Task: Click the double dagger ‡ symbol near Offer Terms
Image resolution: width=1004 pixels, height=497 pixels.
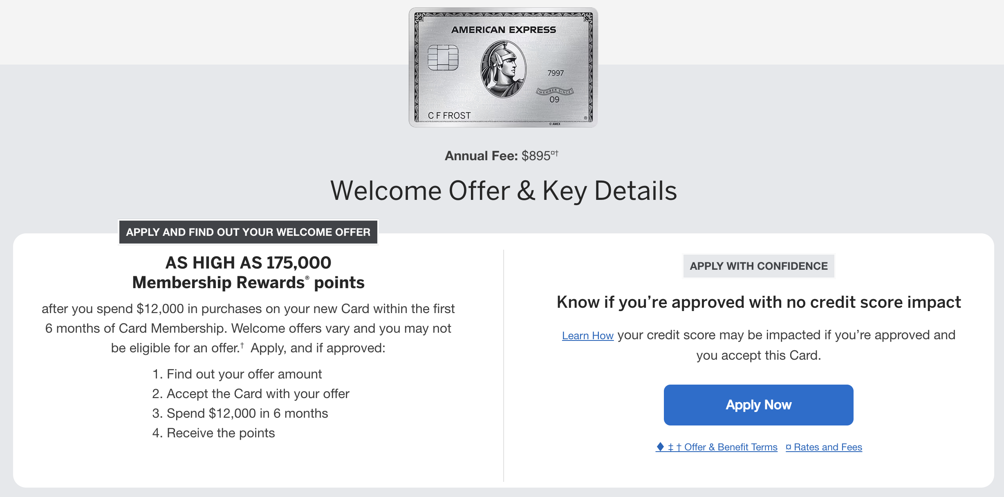Action: (x=671, y=447)
